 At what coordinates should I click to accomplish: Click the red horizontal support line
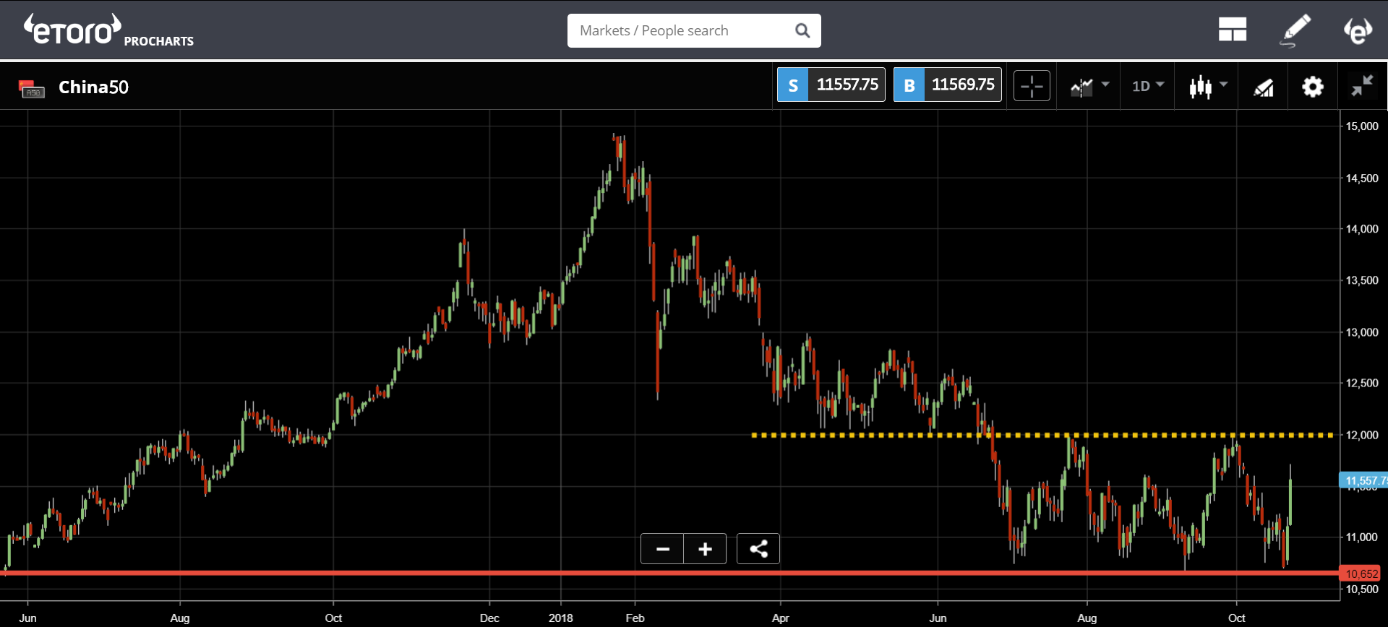(x=669, y=573)
